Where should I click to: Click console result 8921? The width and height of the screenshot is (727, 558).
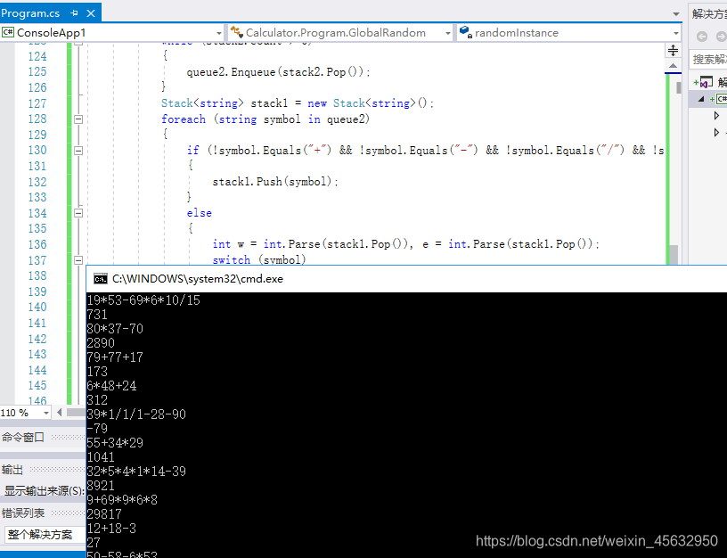coord(101,486)
